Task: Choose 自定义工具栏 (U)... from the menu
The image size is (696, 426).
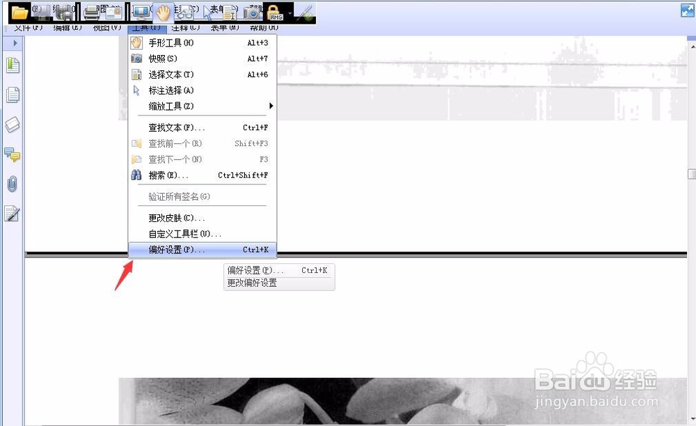Action: click(203, 234)
